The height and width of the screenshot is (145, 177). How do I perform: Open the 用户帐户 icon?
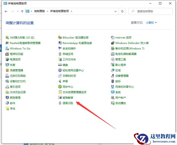pos(113,98)
